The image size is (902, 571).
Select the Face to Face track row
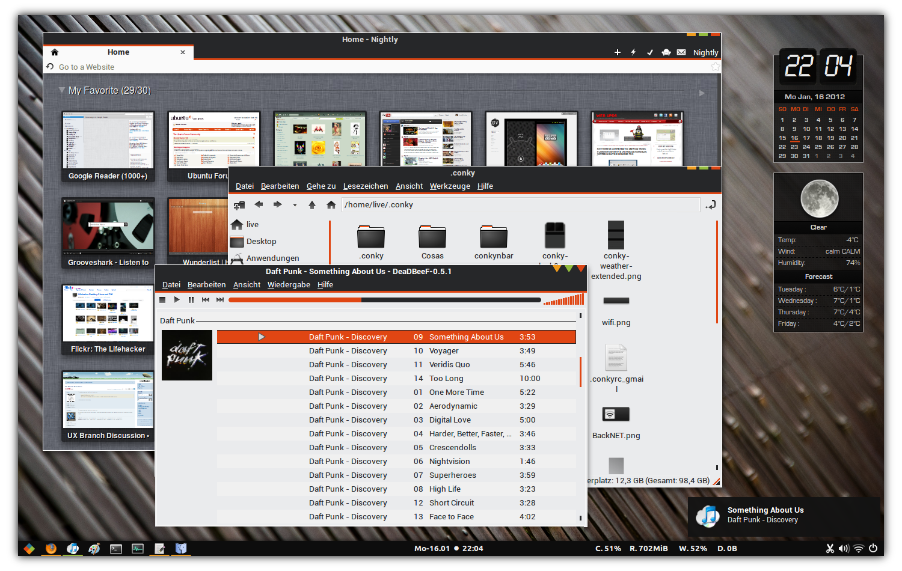396,517
